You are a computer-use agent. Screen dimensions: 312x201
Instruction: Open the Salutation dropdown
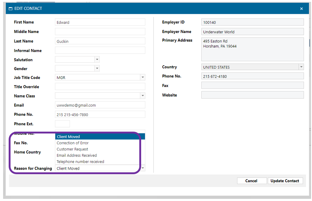[x=97, y=59]
